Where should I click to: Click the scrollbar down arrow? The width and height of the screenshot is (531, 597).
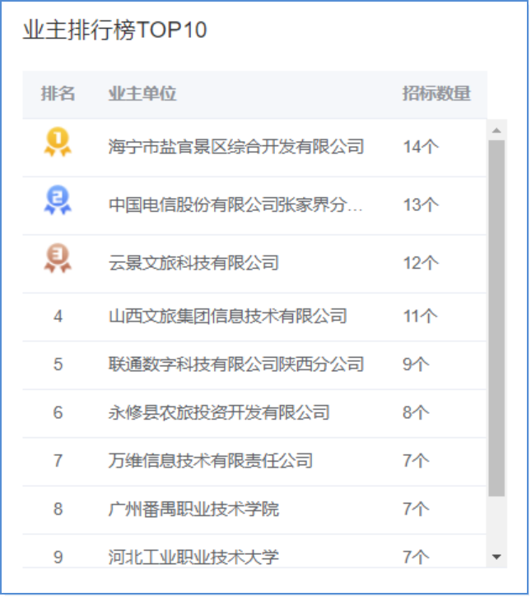pos(497,557)
